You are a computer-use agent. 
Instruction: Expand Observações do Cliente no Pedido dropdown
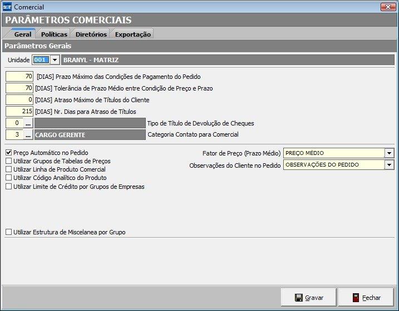pyautogui.click(x=388, y=165)
